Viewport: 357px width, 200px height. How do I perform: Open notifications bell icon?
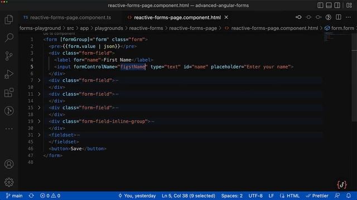coord(349,196)
